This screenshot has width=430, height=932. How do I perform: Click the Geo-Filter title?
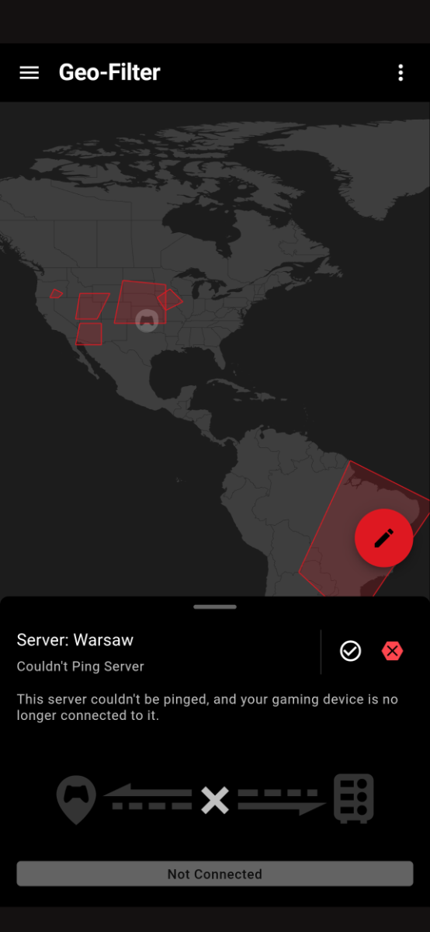click(x=109, y=72)
